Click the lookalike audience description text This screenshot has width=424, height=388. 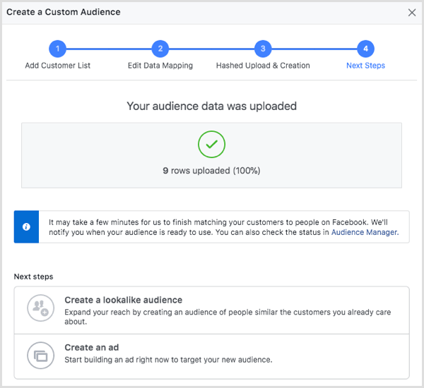coord(226,316)
